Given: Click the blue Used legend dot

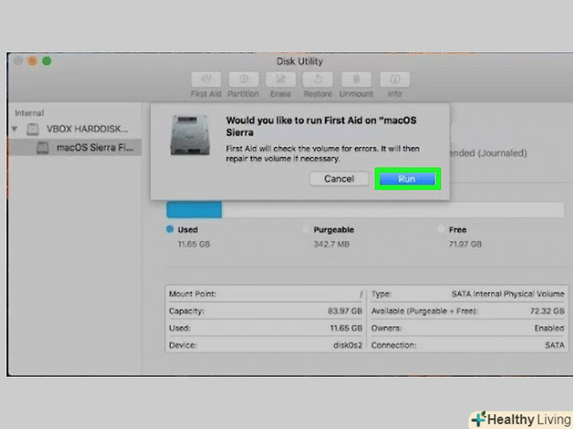Looking at the screenshot, I should [x=169, y=229].
